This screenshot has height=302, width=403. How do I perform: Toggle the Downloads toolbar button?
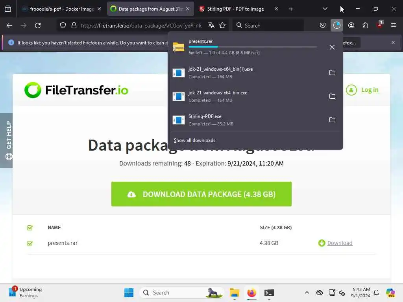[x=337, y=26]
